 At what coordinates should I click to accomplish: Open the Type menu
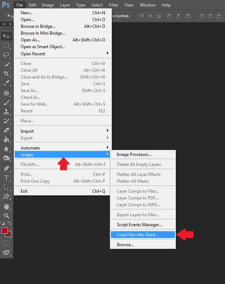coord(80,5)
